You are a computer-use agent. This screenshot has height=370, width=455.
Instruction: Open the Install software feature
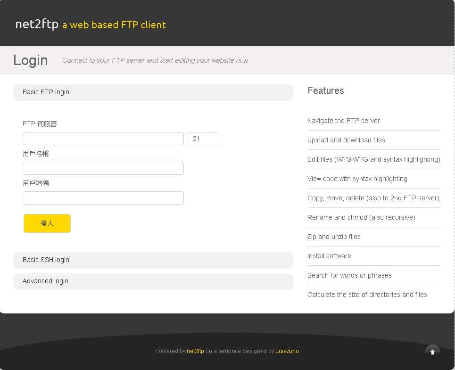329,256
